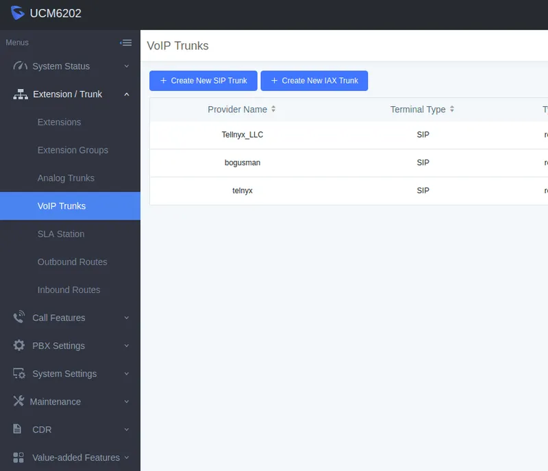
Task: Click the System Status gauge icon
Action: tap(19, 66)
